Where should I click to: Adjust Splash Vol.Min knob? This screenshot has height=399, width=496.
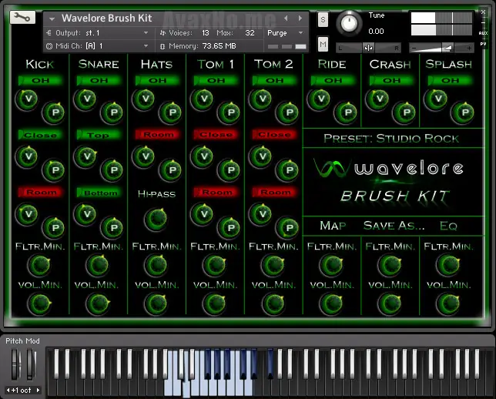[x=448, y=303]
